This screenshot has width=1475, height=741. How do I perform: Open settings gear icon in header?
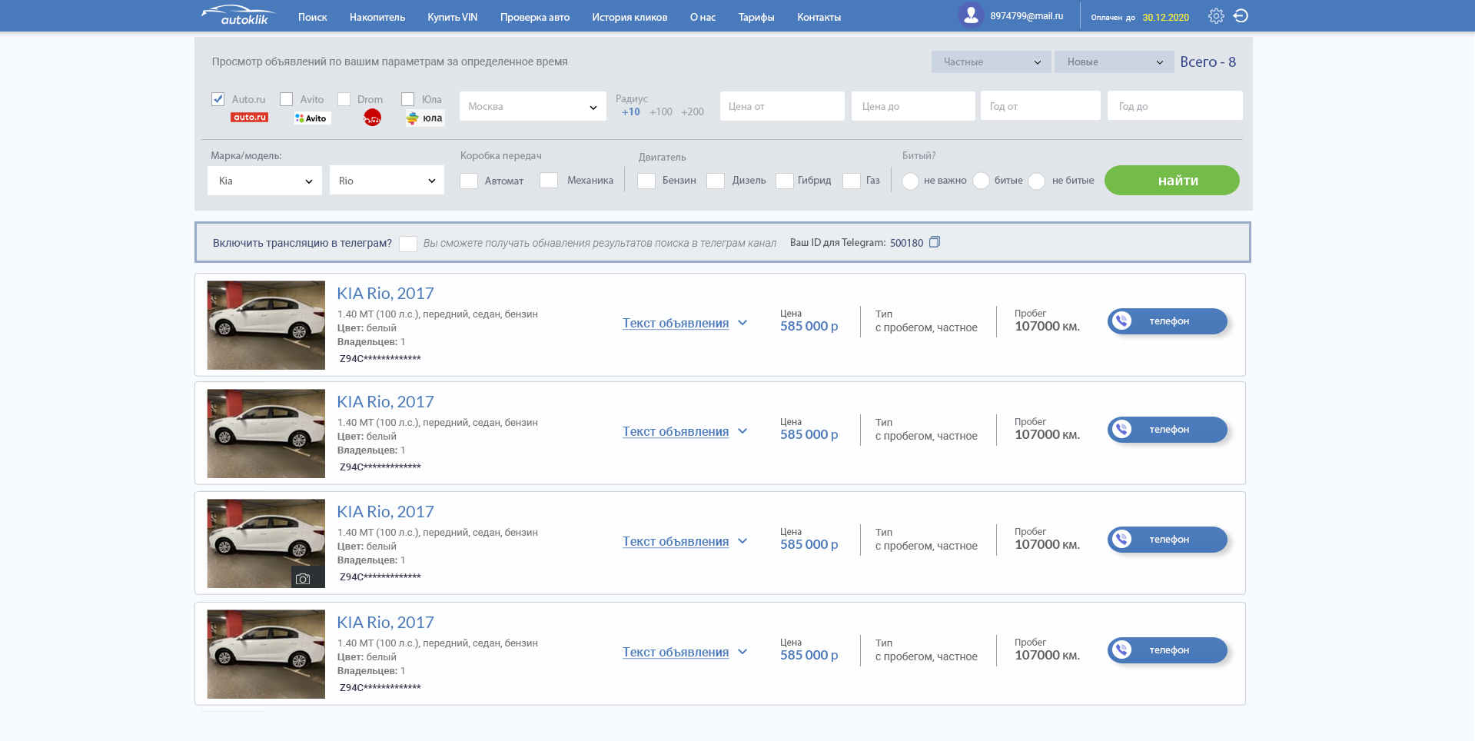(1216, 16)
